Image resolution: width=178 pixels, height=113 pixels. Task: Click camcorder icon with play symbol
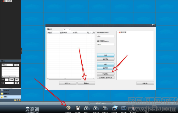(x=87, y=108)
